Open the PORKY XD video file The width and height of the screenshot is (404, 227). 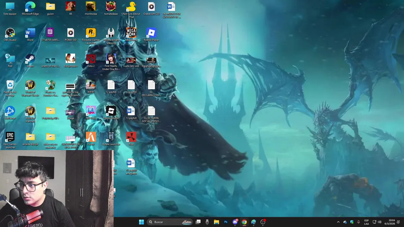coord(71,35)
